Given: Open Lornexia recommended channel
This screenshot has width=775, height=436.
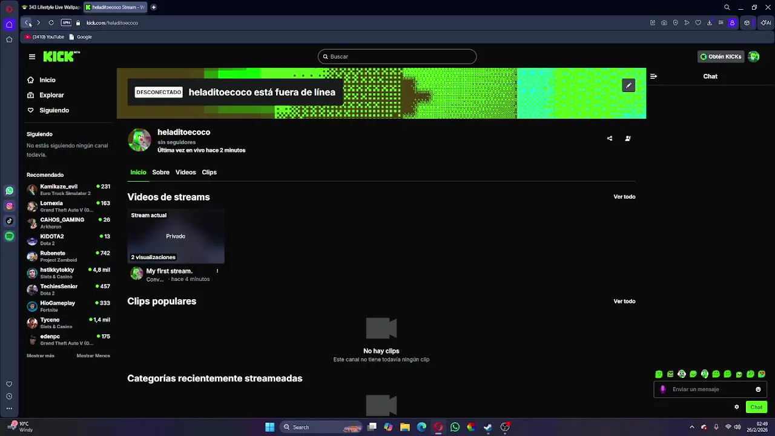Looking at the screenshot, I should click(68, 206).
